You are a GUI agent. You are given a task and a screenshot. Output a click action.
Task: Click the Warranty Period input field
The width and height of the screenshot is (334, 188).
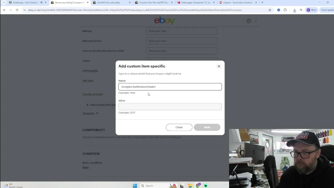(x=182, y=41)
